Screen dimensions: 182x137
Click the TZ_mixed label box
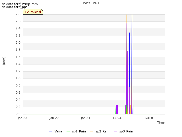coord(33,12)
